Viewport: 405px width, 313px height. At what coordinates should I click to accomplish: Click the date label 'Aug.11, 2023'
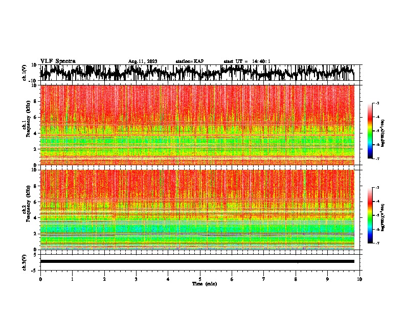(x=143, y=61)
